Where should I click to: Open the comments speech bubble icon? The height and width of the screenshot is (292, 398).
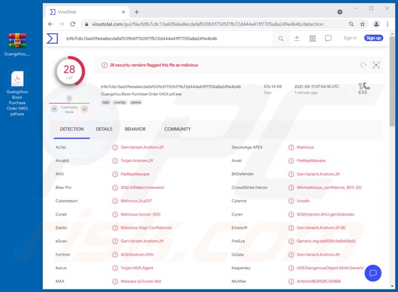(x=328, y=39)
